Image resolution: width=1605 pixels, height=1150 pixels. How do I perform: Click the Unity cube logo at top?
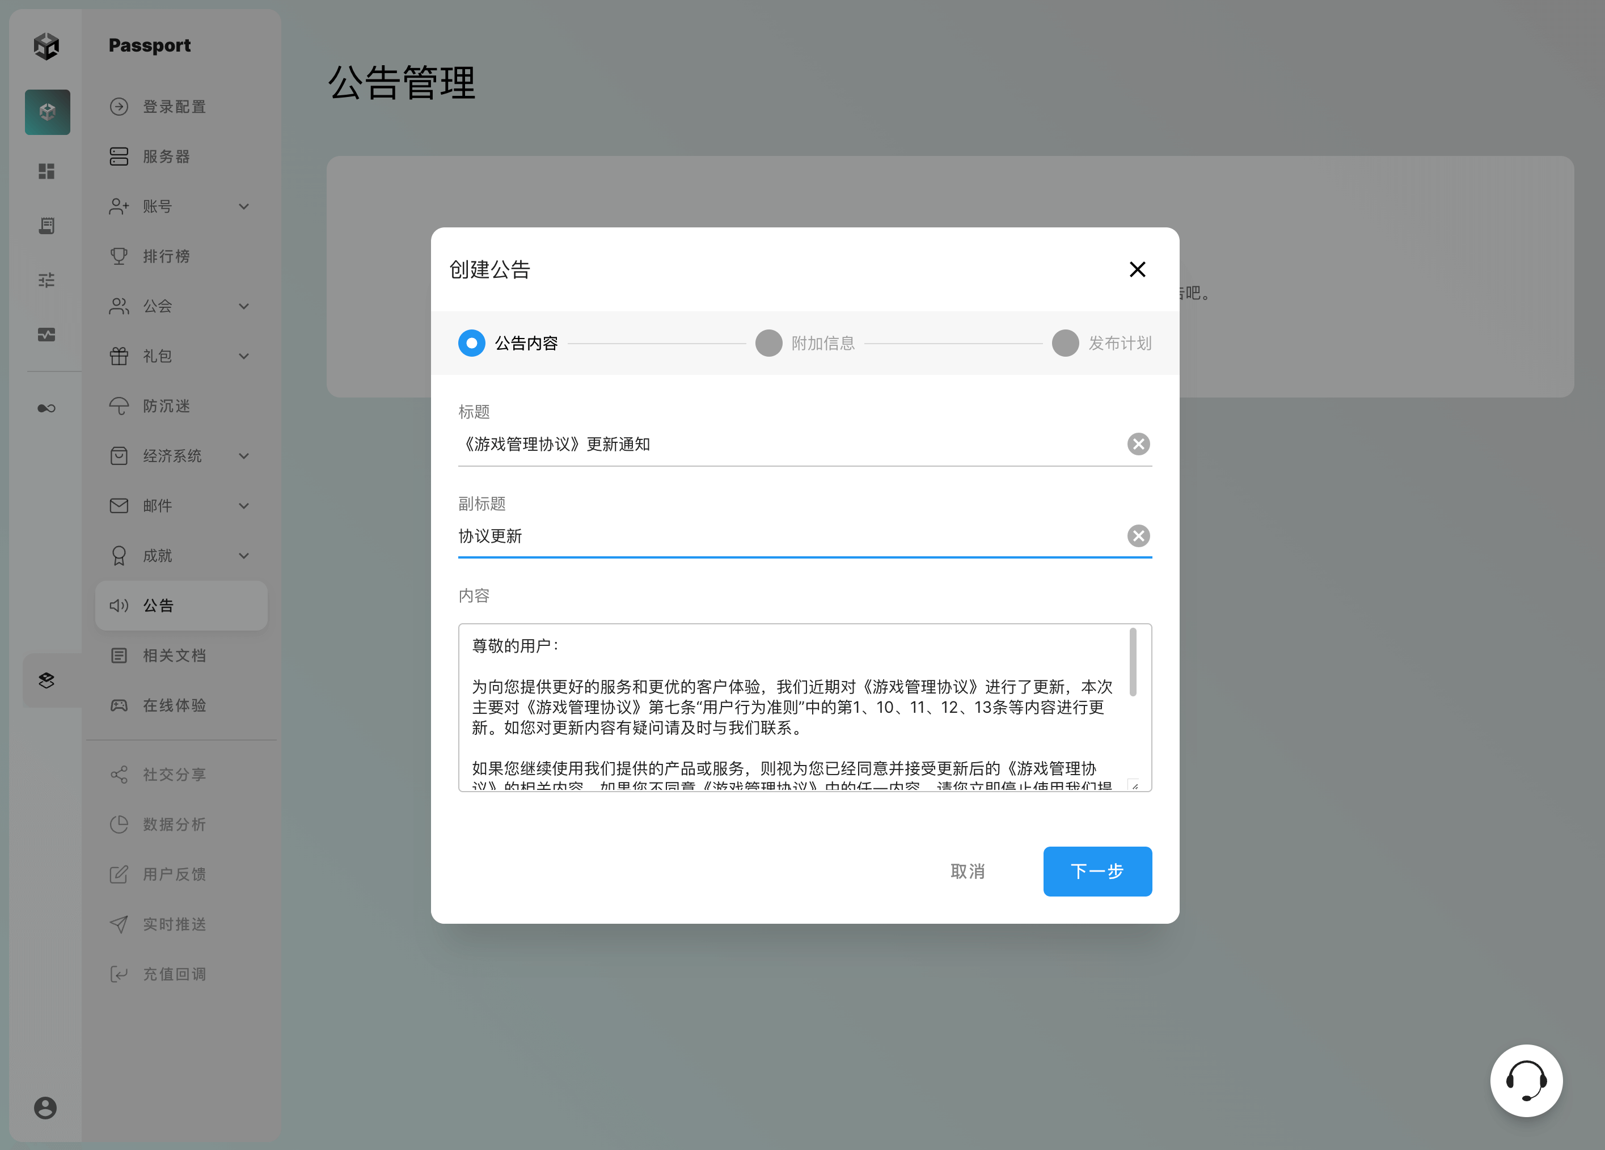pos(47,46)
